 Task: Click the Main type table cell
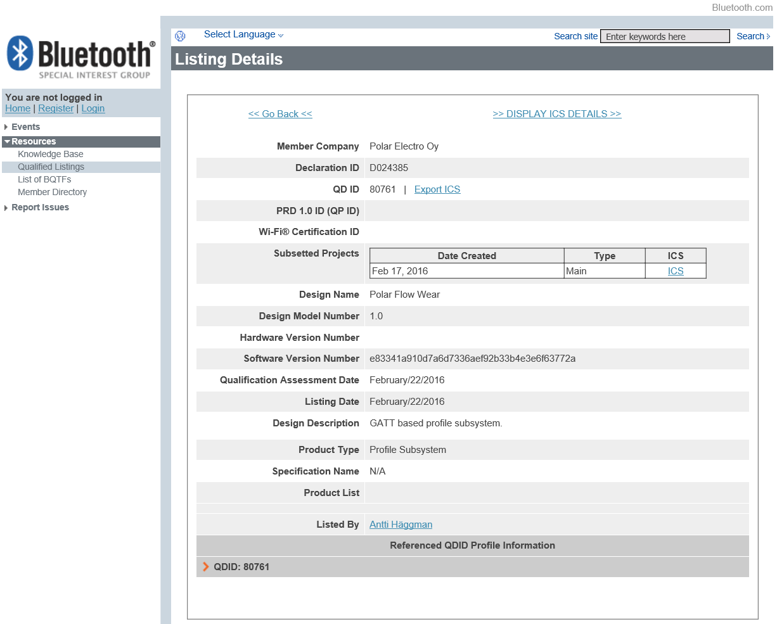click(x=605, y=271)
